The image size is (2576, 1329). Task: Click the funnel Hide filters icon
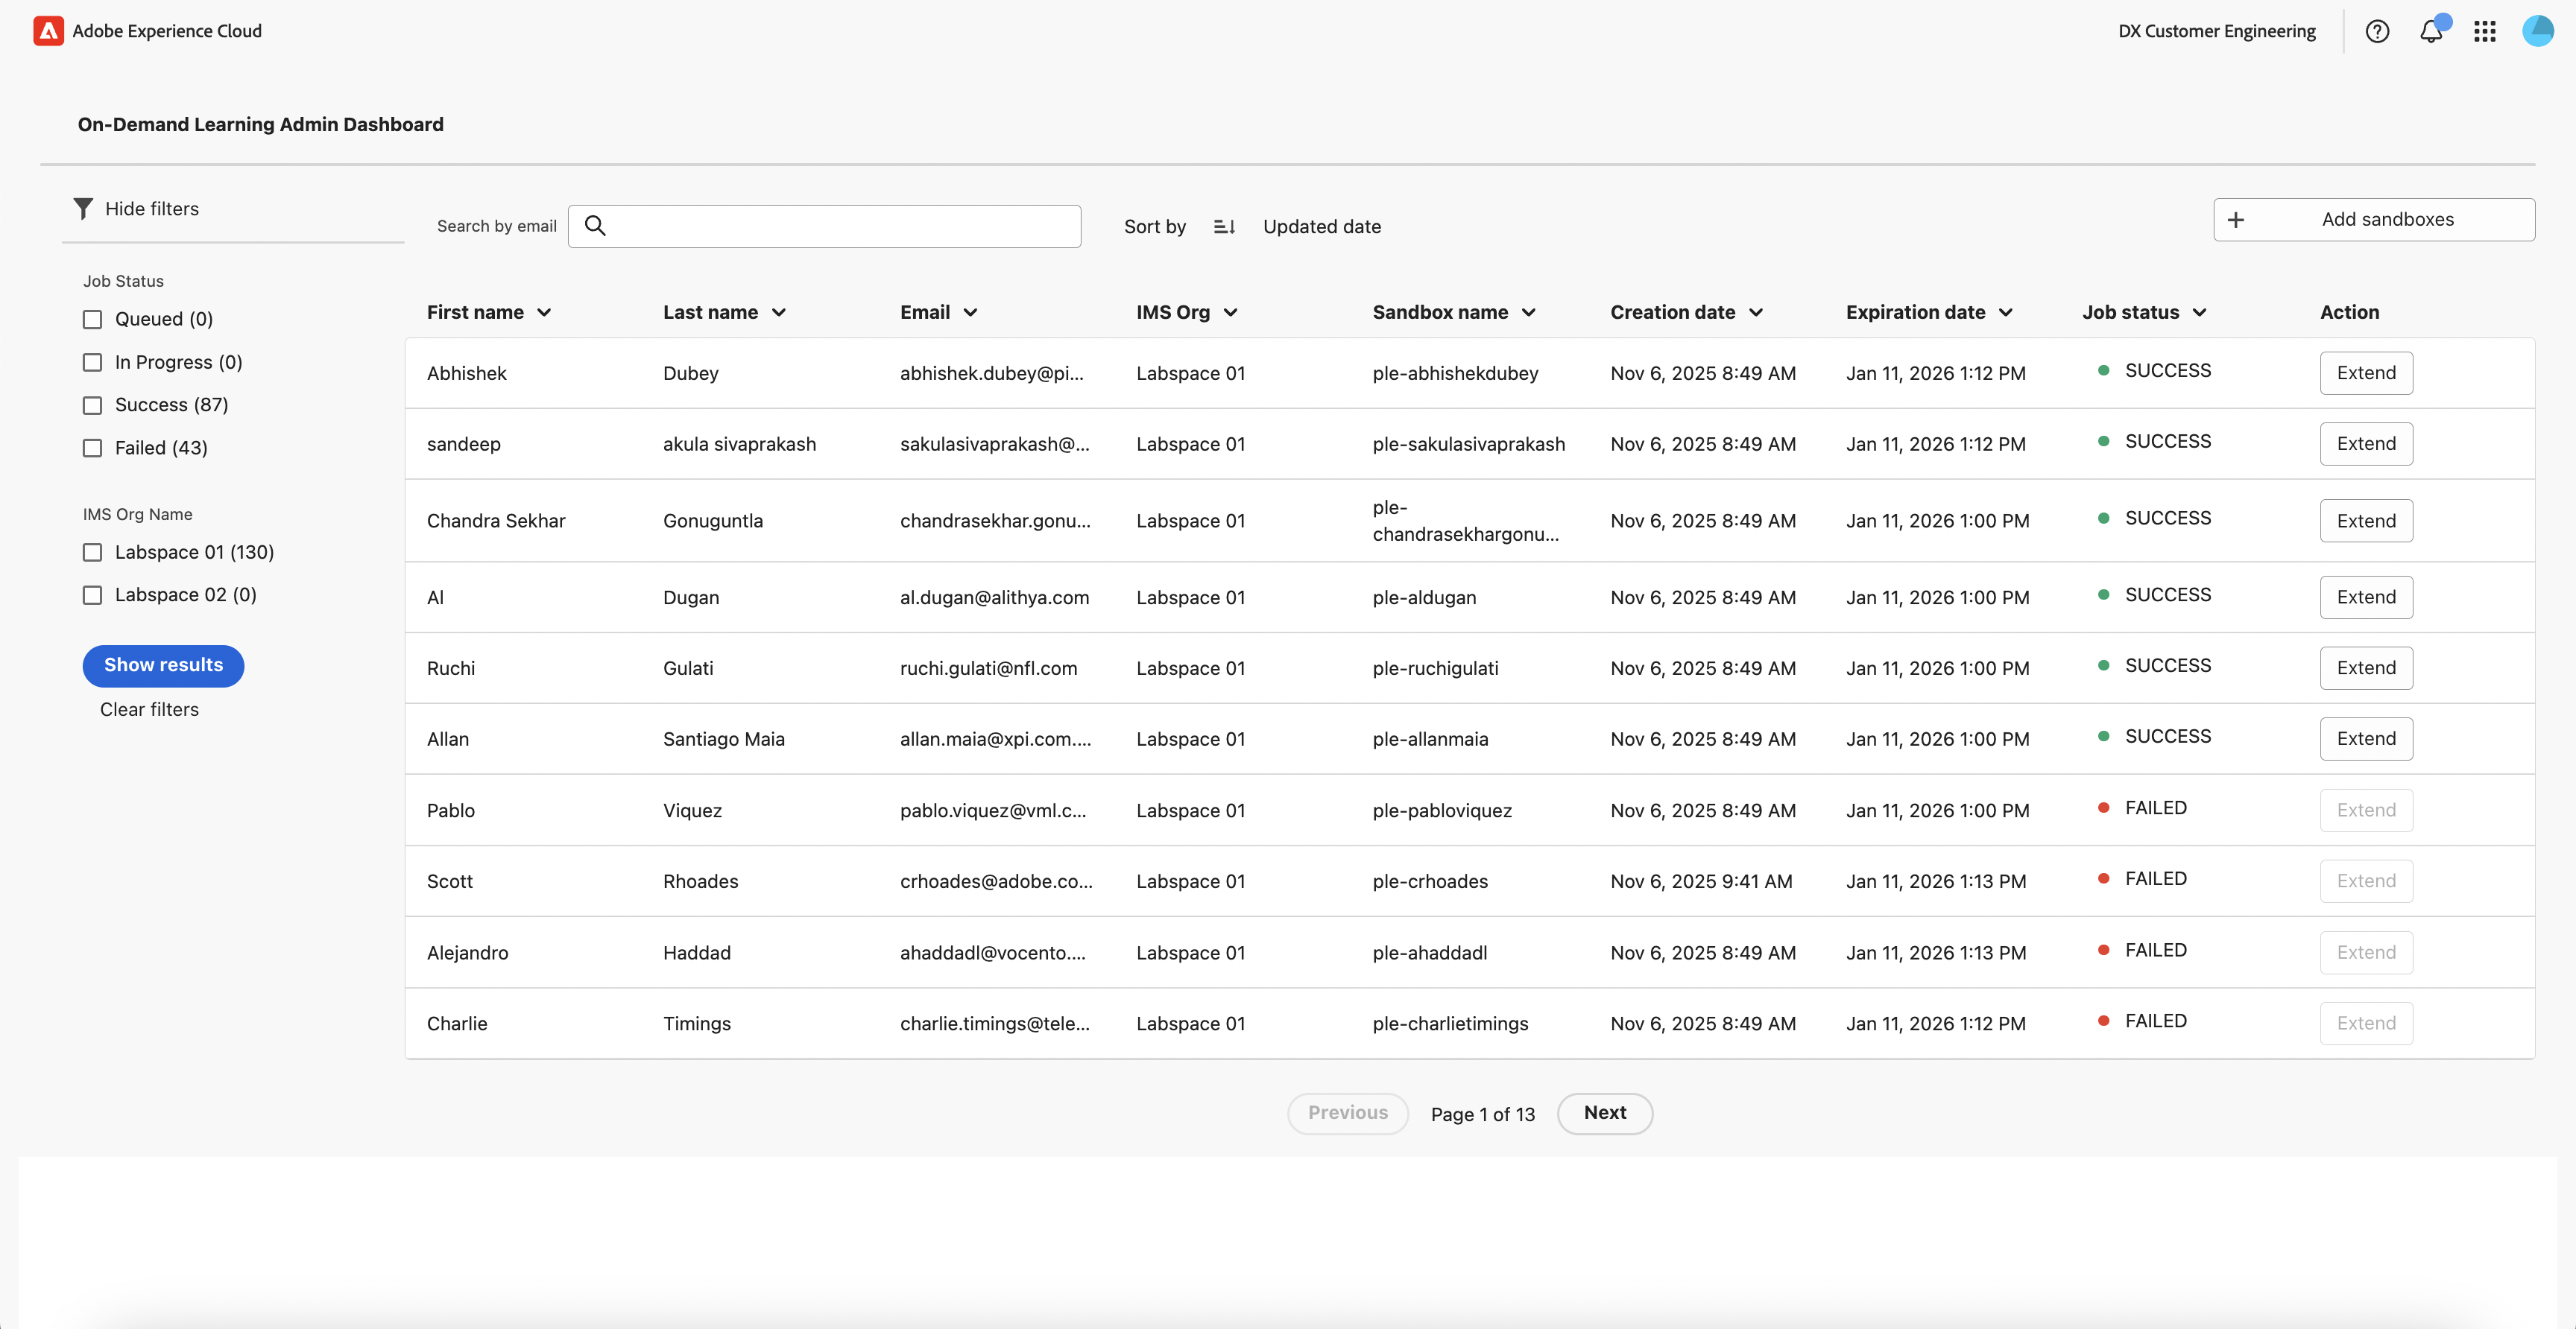(x=83, y=208)
